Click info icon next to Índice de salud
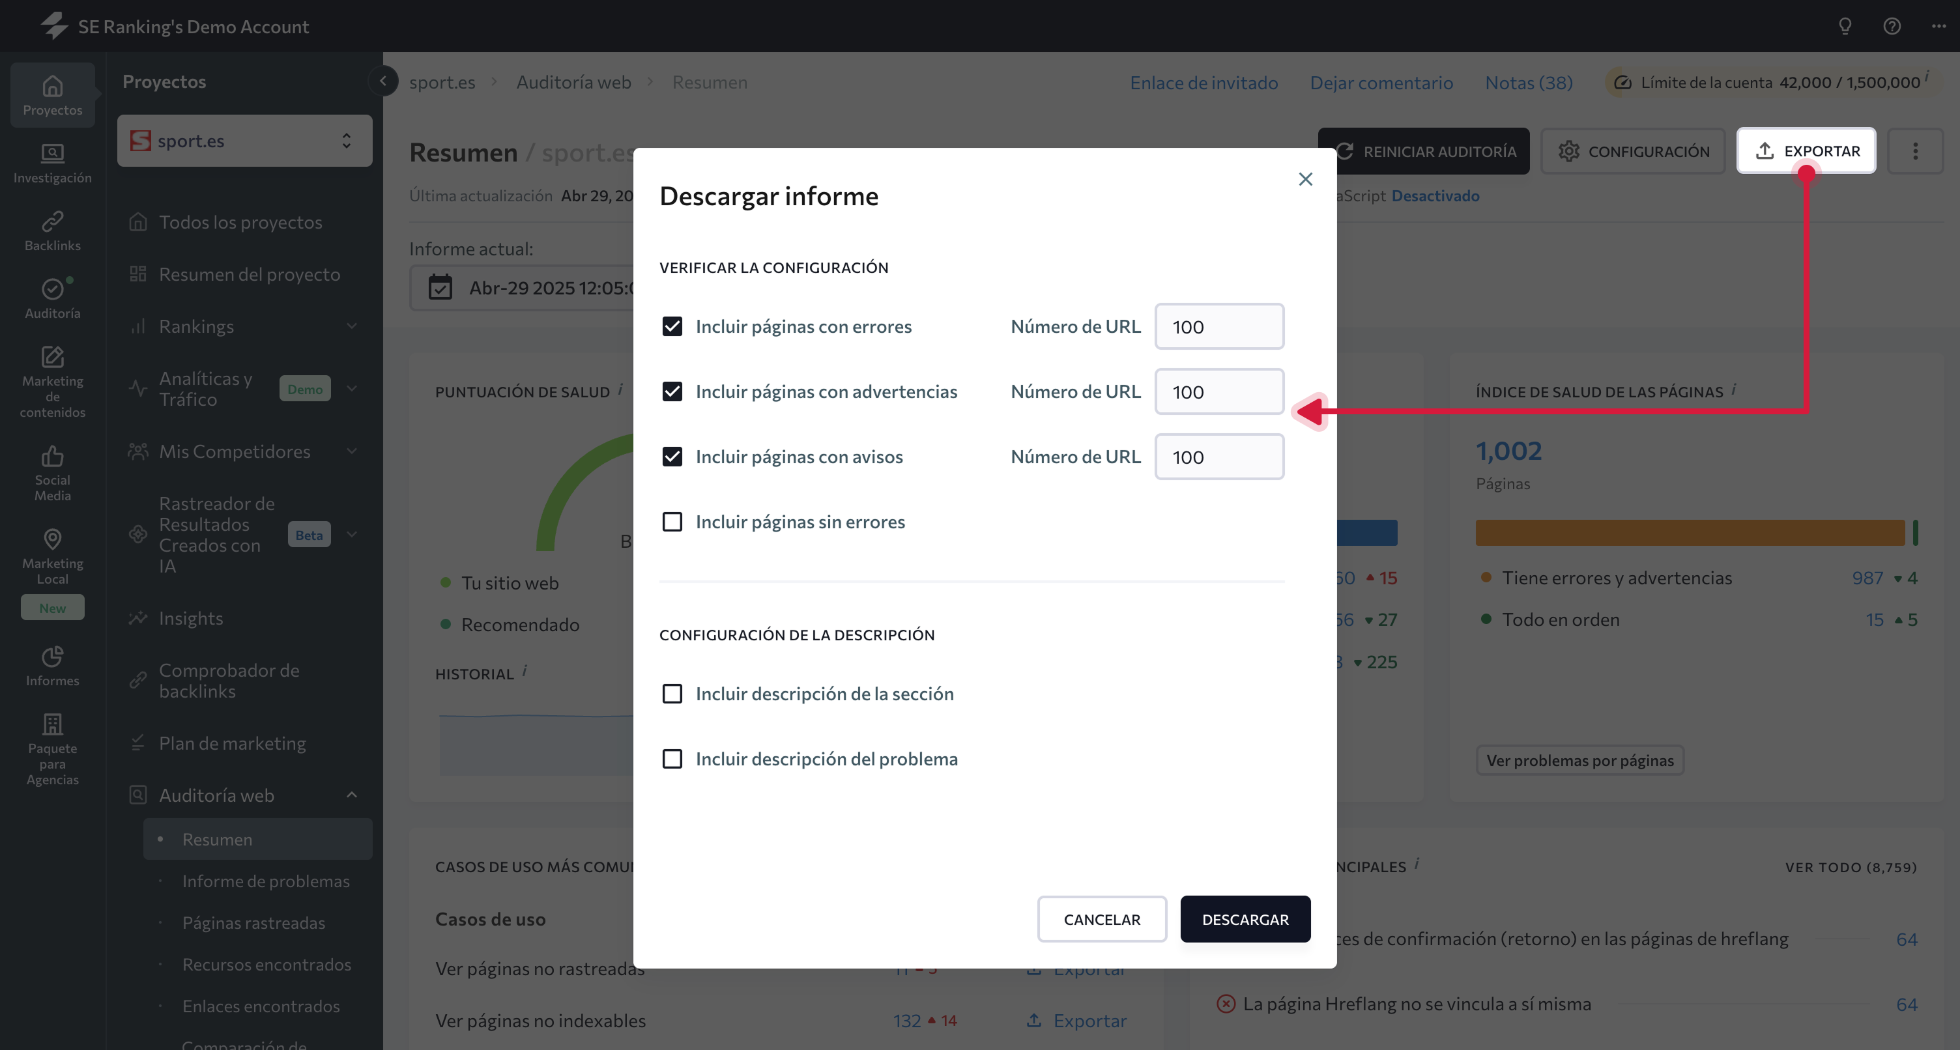The image size is (1960, 1050). [1734, 389]
